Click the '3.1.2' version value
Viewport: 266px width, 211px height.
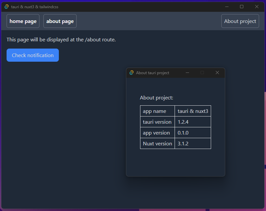[x=183, y=144]
